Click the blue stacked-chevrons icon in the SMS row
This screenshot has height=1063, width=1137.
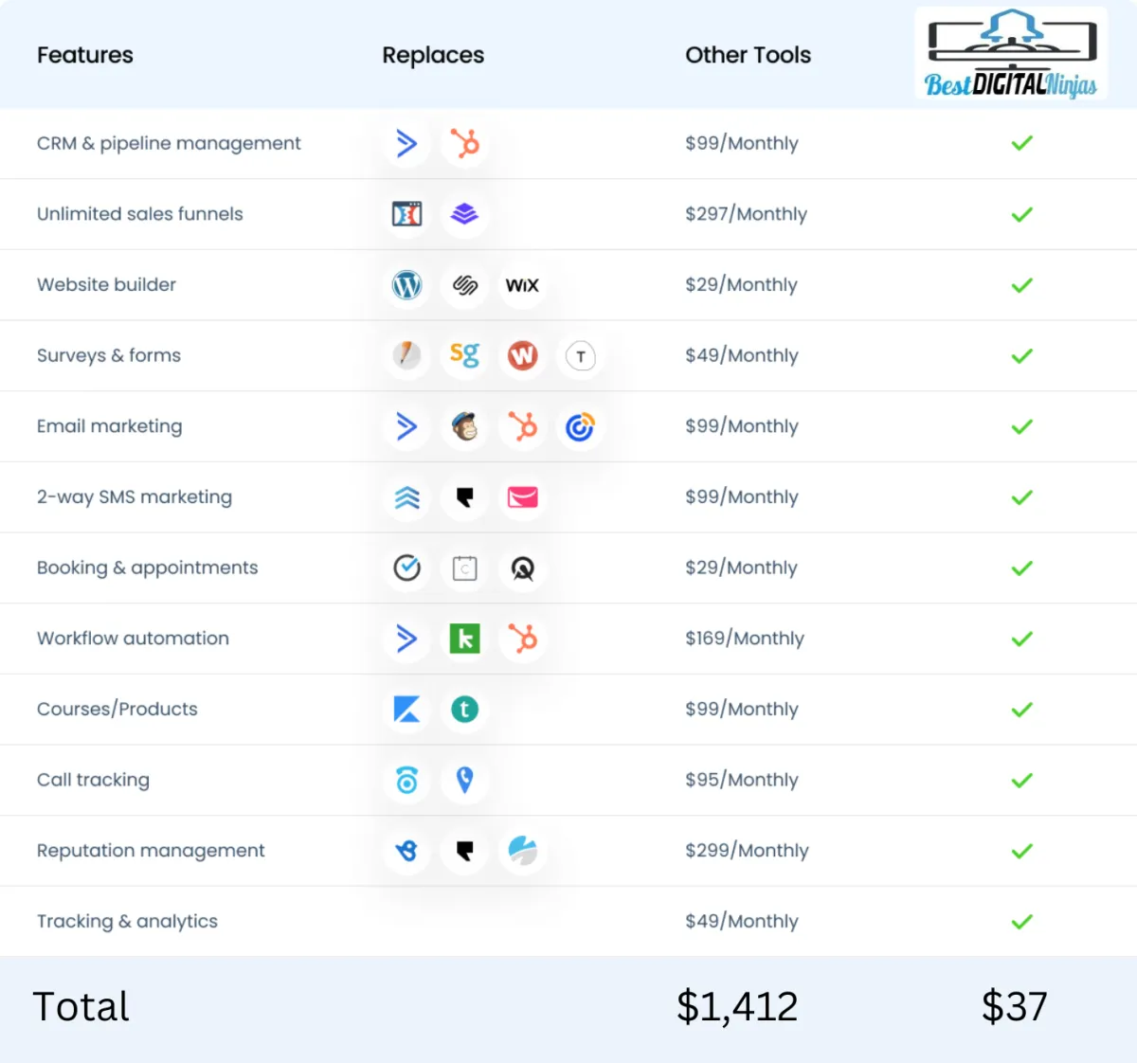(406, 497)
